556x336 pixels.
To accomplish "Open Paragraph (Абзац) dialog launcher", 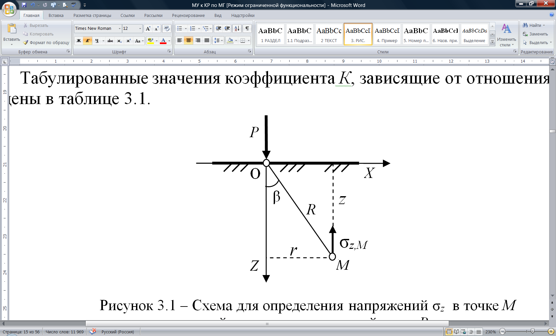I will coord(250,51).
